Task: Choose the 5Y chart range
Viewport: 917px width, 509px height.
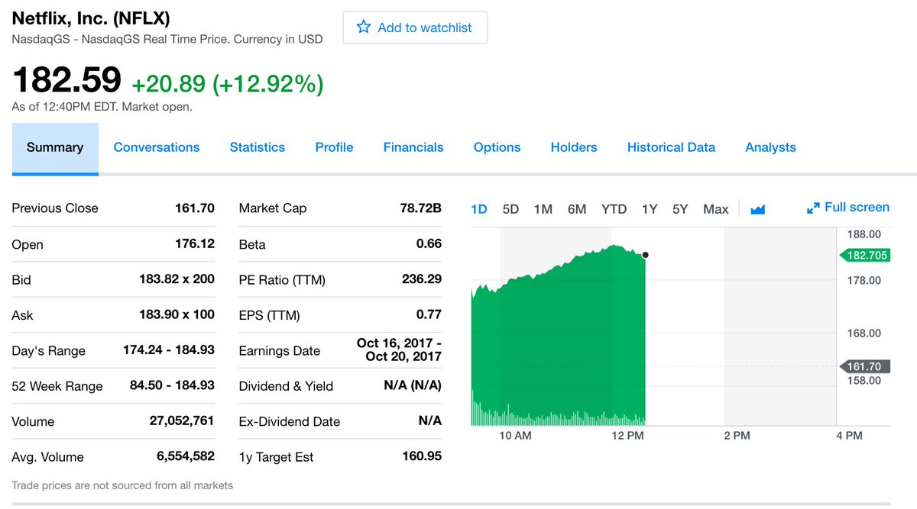Action: [680, 209]
